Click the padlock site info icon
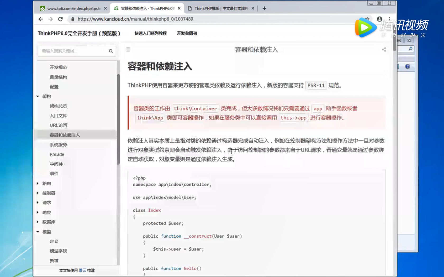 [x=73, y=19]
